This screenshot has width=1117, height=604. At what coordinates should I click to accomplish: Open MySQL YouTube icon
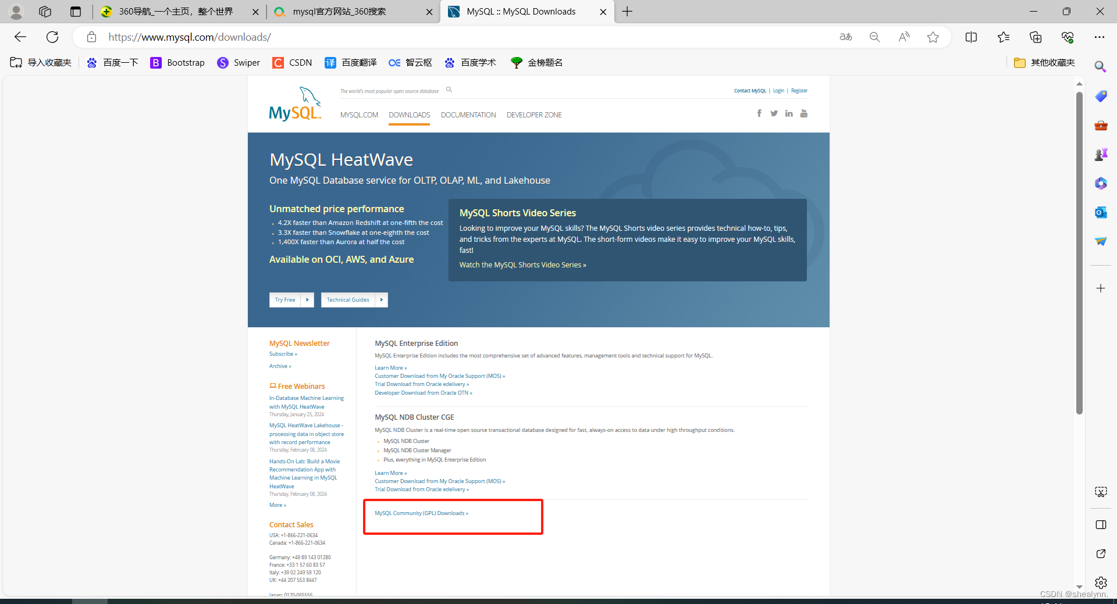(804, 113)
